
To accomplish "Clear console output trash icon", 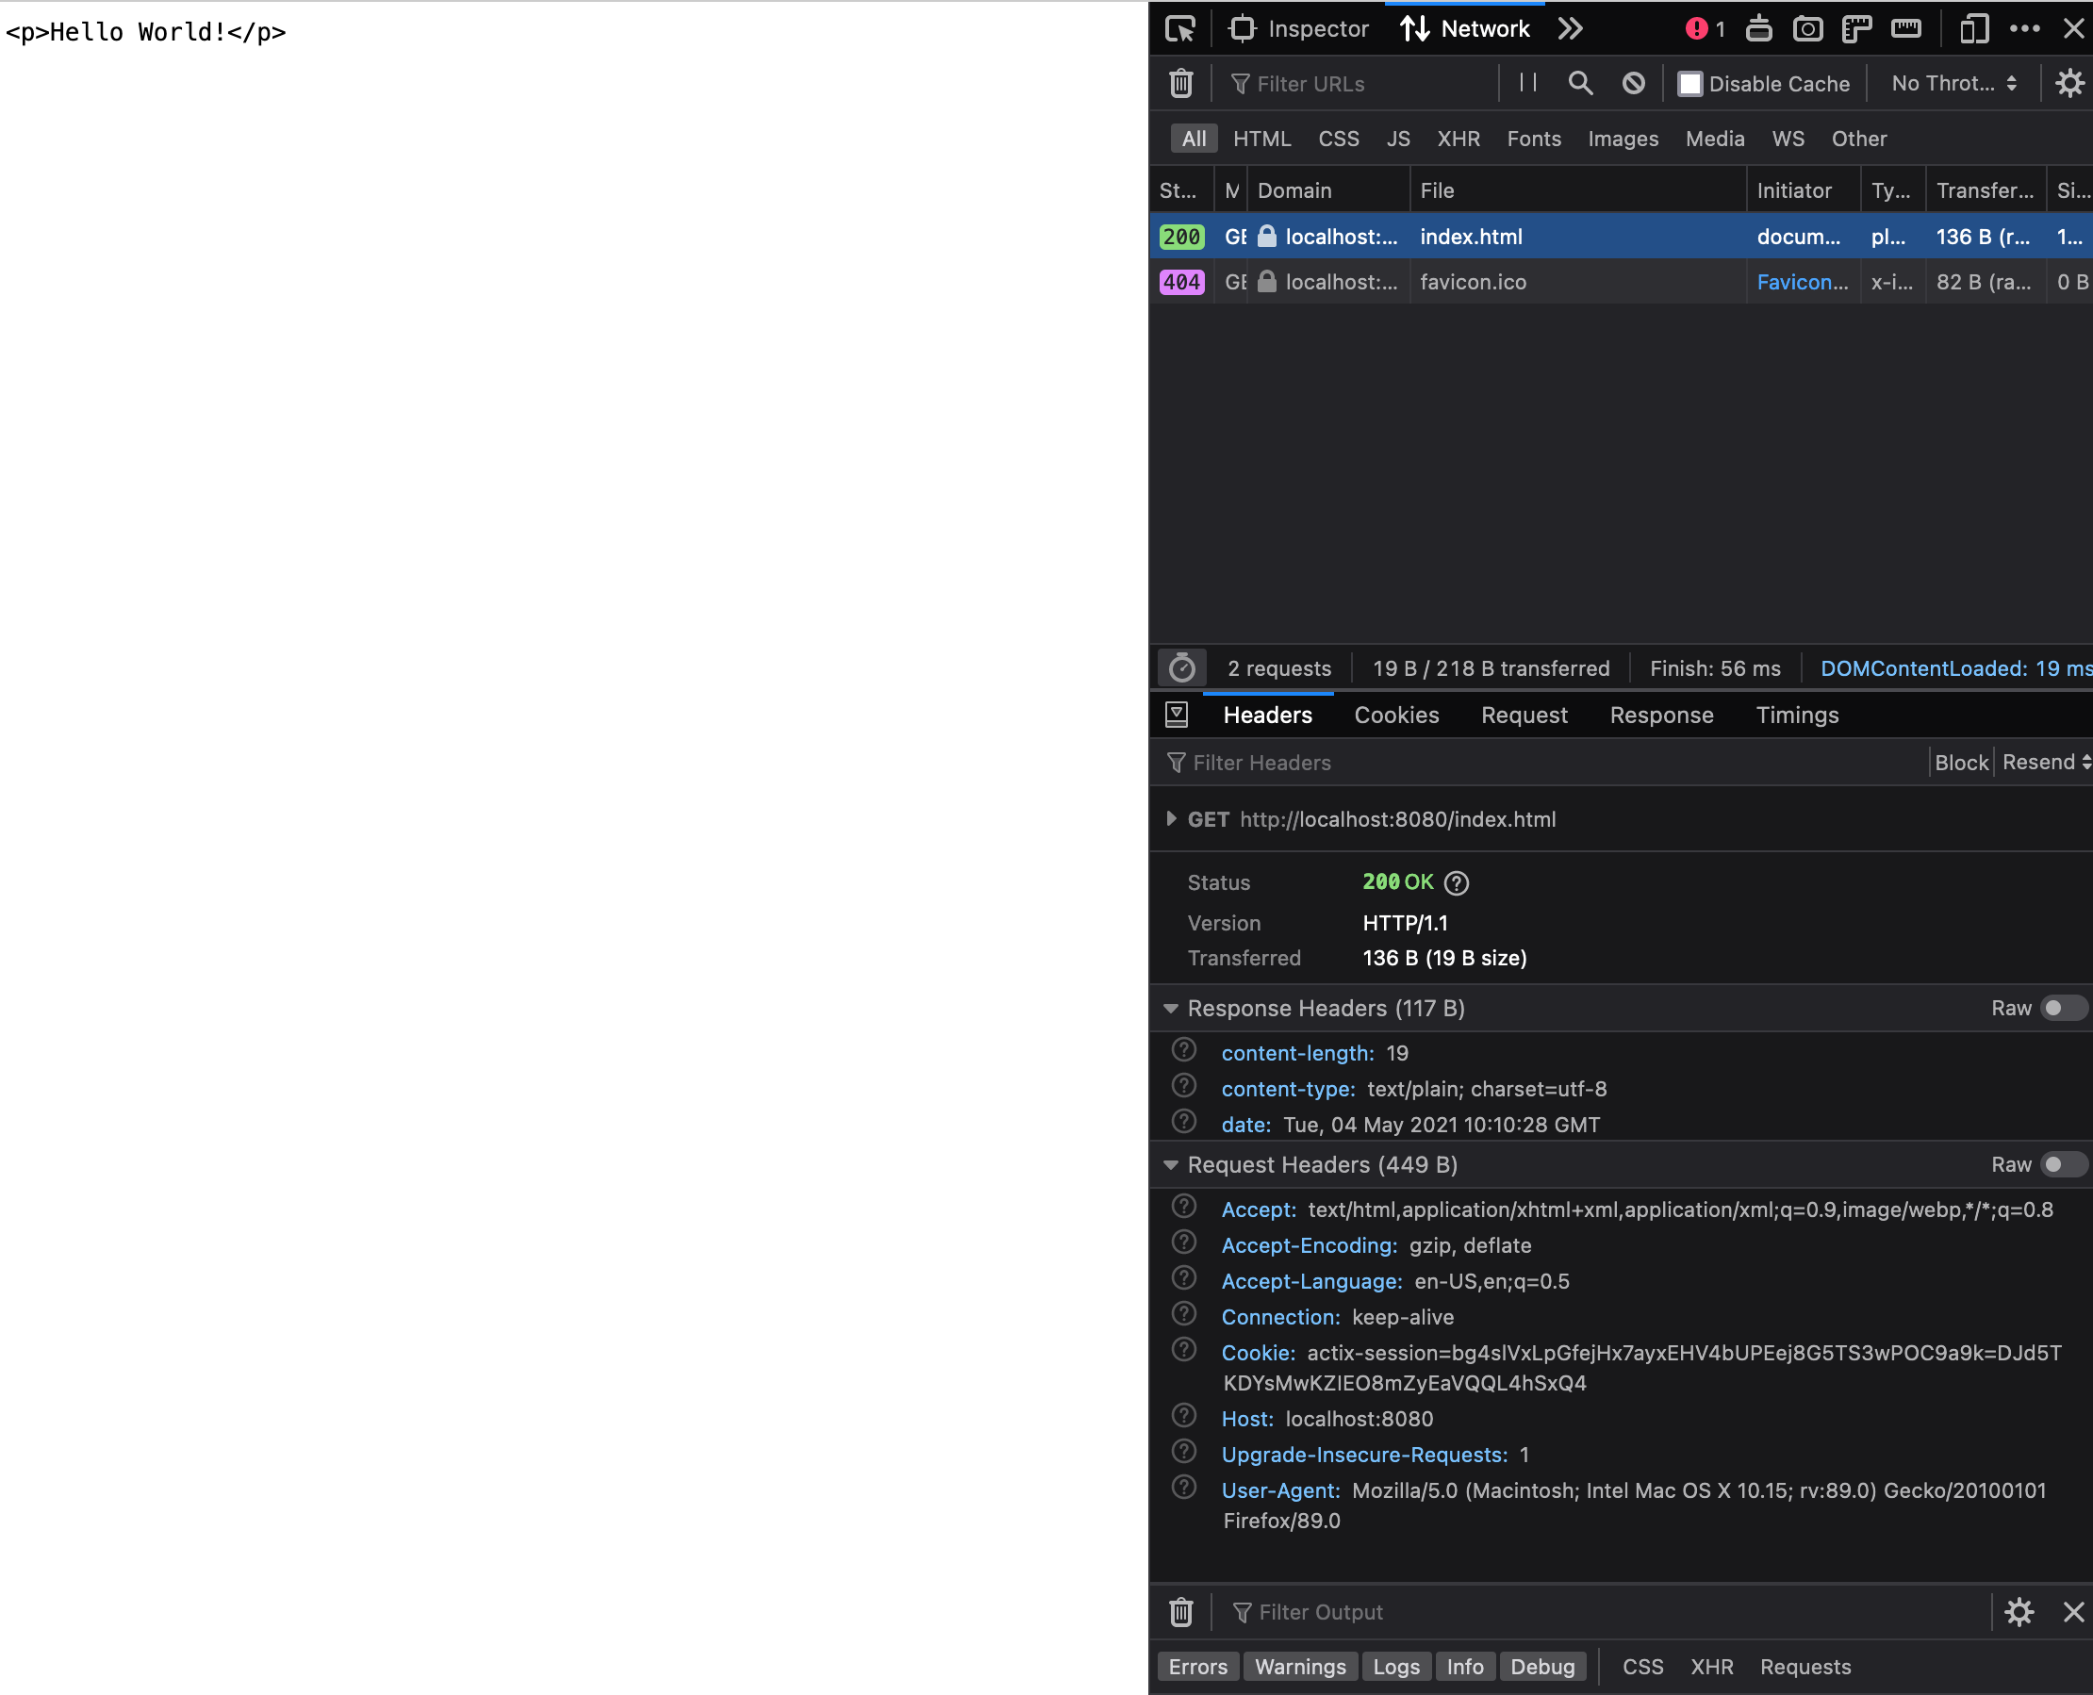I will (1181, 1611).
